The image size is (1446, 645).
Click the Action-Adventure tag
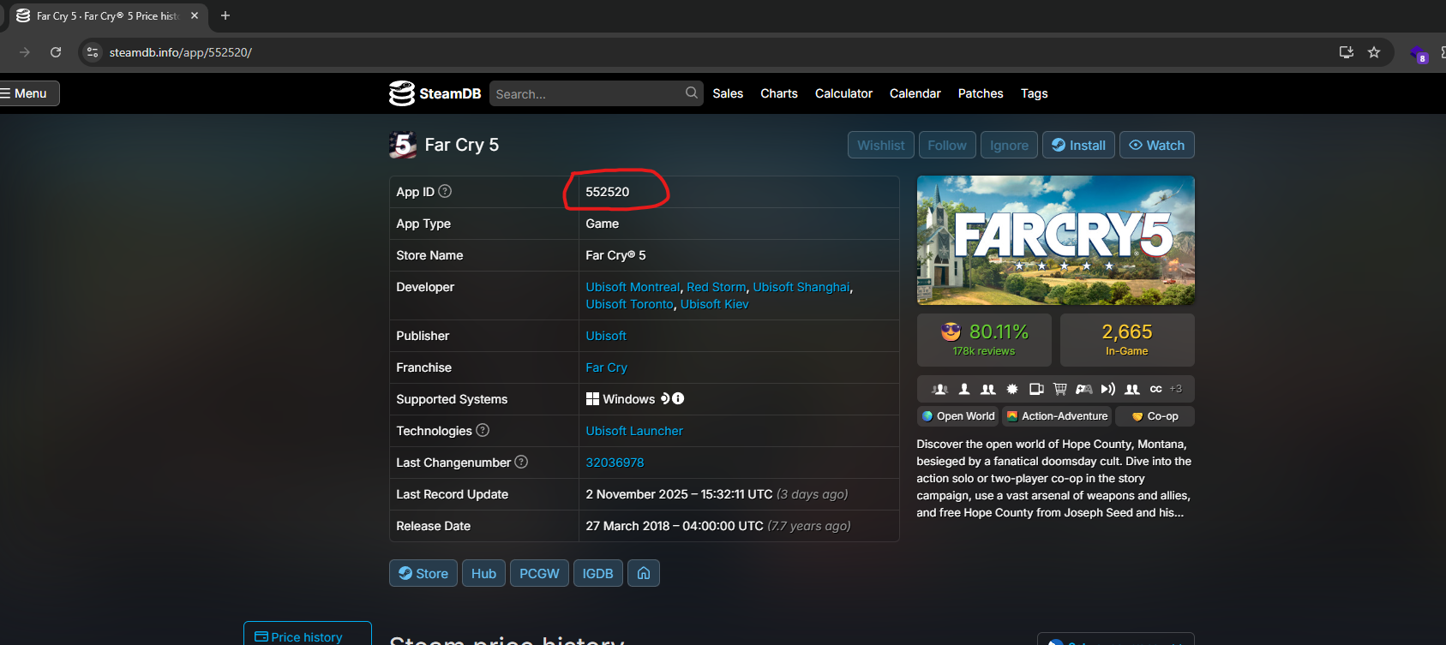pyautogui.click(x=1057, y=416)
